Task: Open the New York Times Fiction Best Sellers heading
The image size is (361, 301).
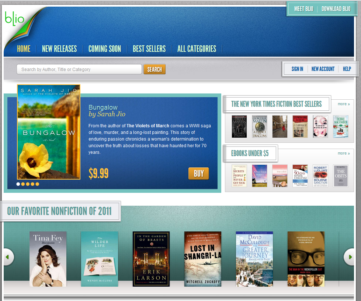Action: click(x=277, y=104)
